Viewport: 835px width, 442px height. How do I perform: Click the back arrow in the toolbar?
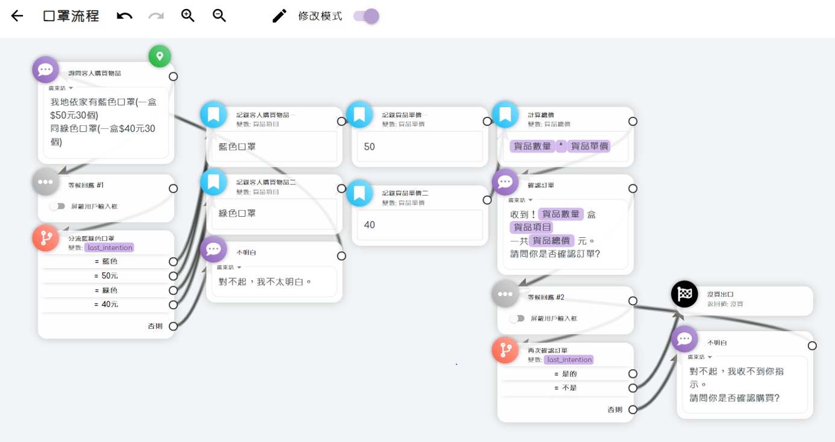tap(17, 16)
